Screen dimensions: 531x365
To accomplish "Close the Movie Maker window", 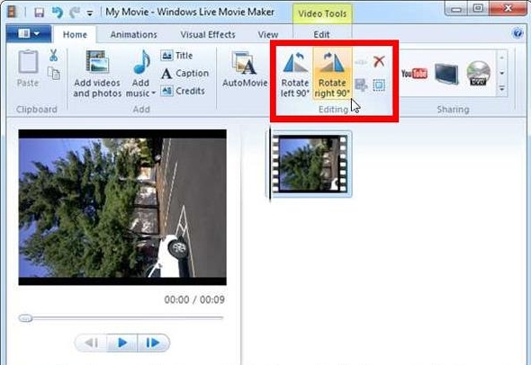I will pos(507,8).
